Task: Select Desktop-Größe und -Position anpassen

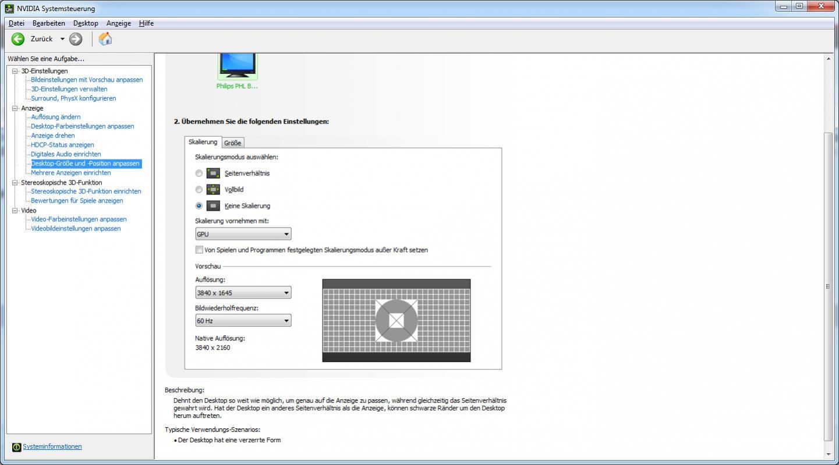Action: (x=86, y=164)
